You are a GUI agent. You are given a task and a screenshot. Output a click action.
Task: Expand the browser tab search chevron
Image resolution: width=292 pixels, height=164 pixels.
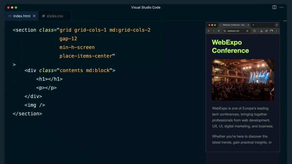(x=276, y=25)
